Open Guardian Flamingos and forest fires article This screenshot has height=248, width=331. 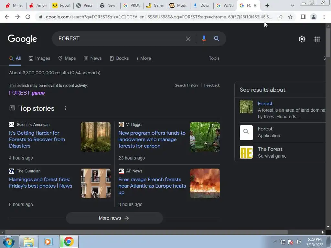point(40,183)
